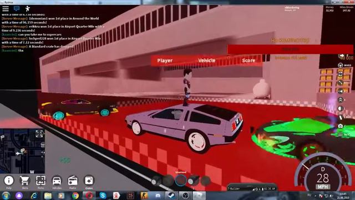The height and width of the screenshot is (200, 355).
Task: Select the first hotbar item slot
Action: (x=156, y=181)
